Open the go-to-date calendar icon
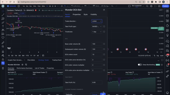The image size is (170, 95). pyautogui.click(x=43, y=56)
